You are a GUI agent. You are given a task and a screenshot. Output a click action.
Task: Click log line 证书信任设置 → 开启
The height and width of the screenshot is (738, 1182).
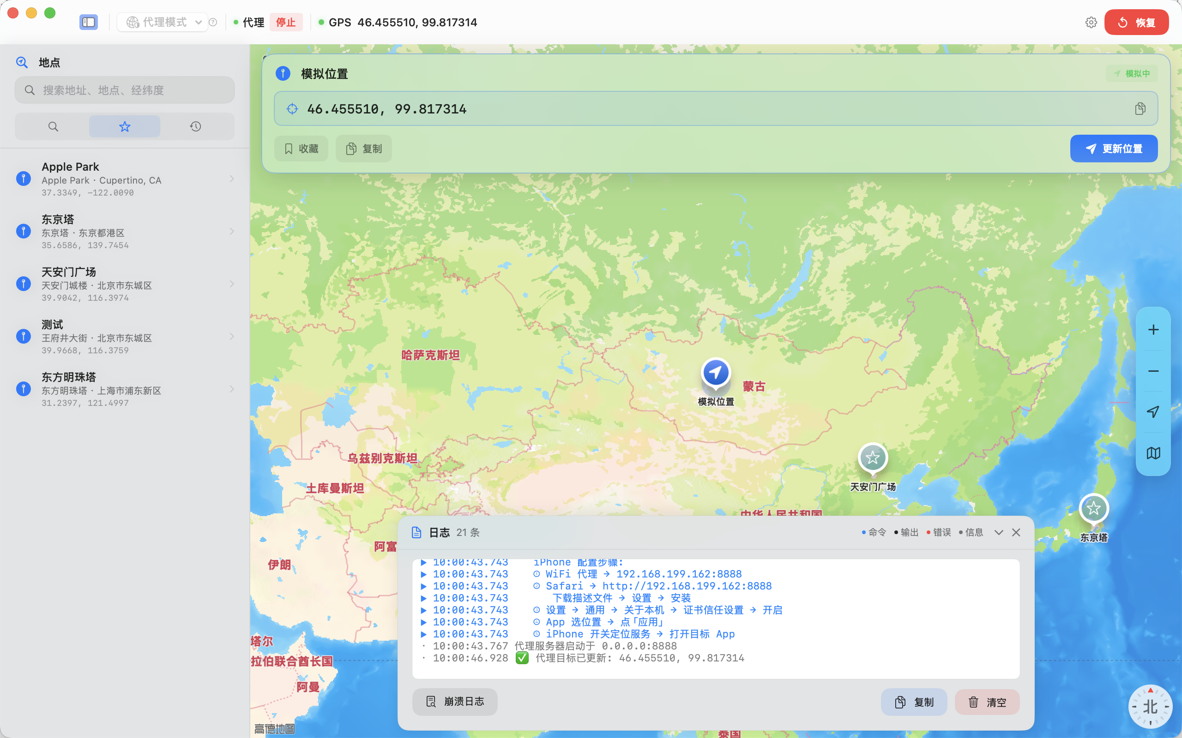click(602, 610)
